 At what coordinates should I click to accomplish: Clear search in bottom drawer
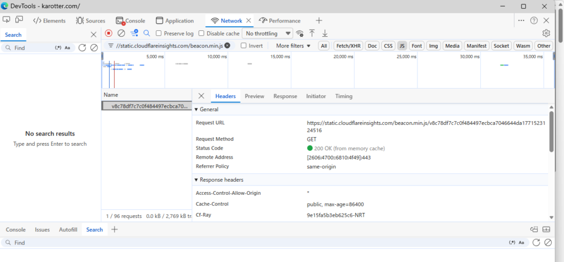(x=548, y=243)
